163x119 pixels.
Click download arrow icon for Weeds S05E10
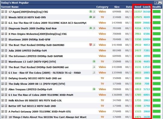click(2, 17)
